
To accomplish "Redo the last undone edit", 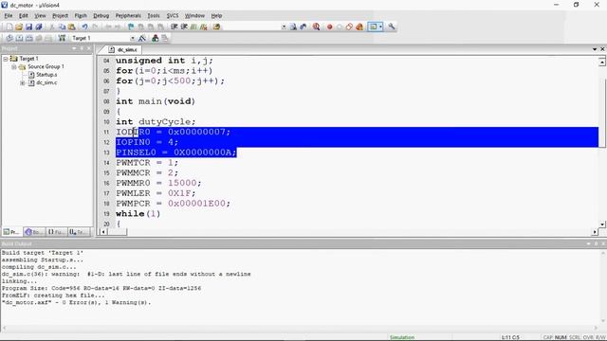I will coord(95,27).
